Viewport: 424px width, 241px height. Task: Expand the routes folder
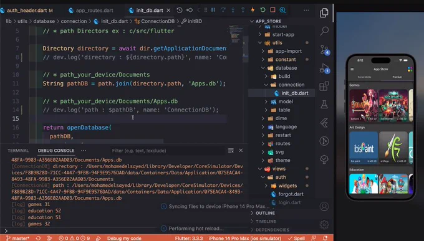point(282,143)
